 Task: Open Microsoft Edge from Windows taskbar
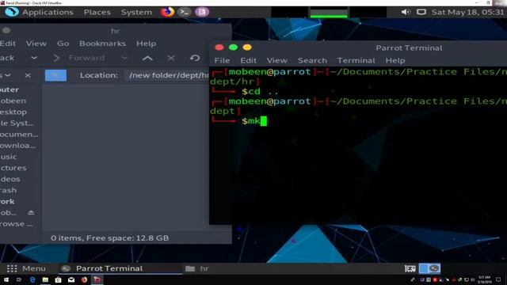pos(32,279)
